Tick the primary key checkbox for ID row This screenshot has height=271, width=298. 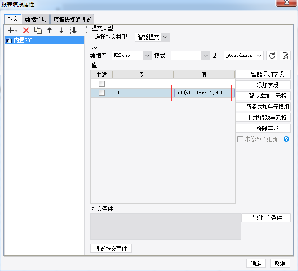pos(102,93)
